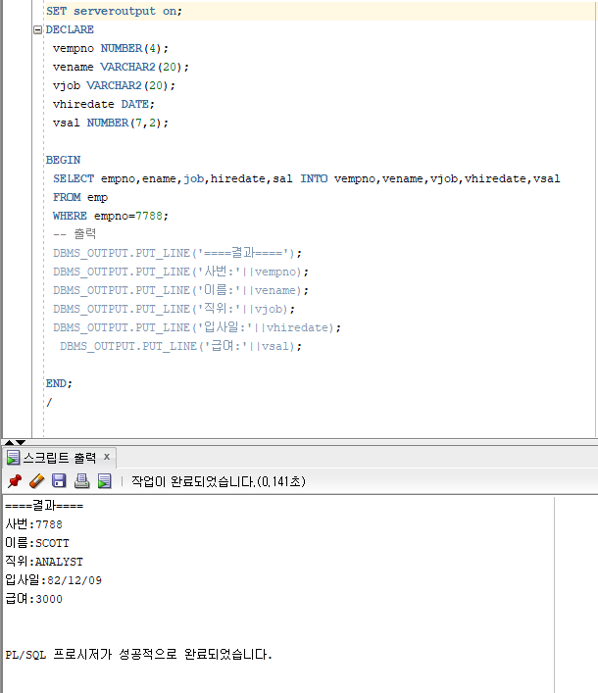Click the 'PL/SQL 프로시저가 성공적으로 완료되었습니다.' message
The height and width of the screenshot is (693, 598).
(x=139, y=654)
